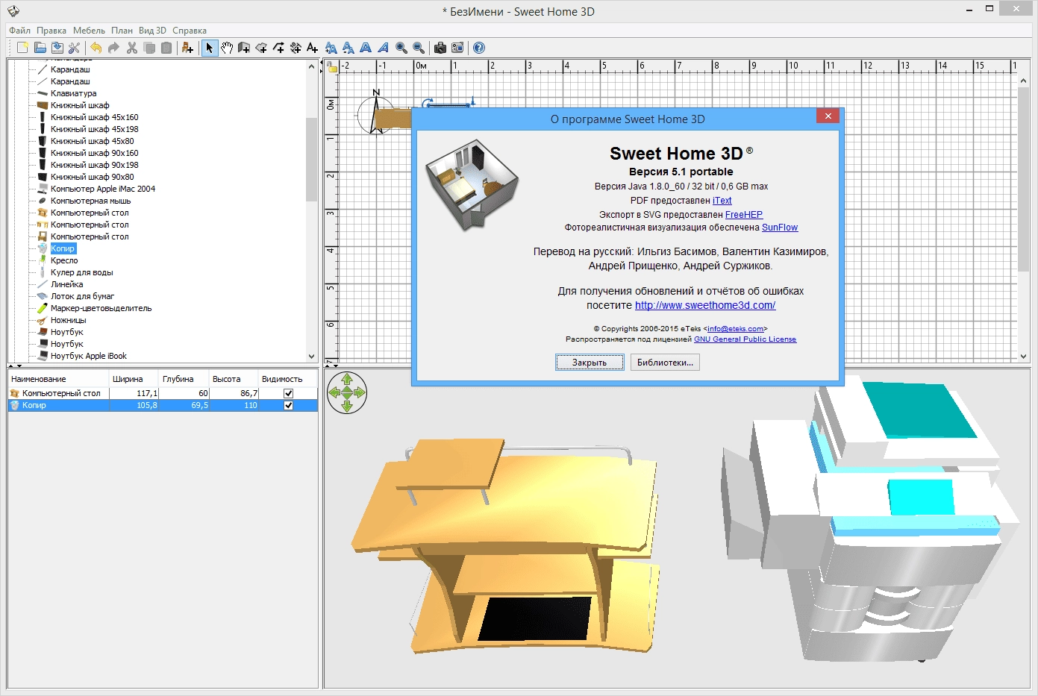
Task: Open the Справка menu
Action: (x=190, y=31)
